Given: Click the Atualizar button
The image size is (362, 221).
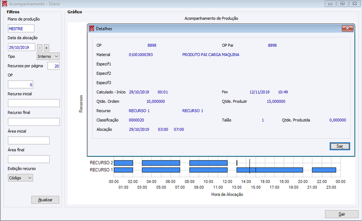Looking at the screenshot, I should pos(45,200).
